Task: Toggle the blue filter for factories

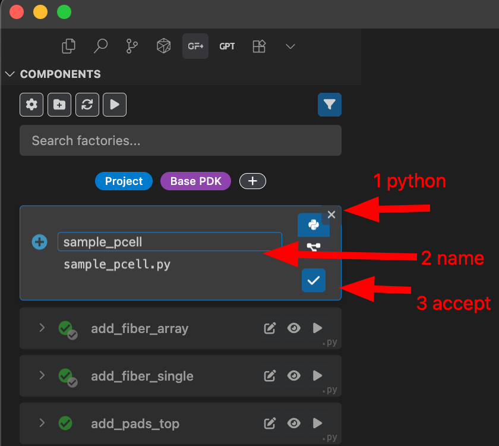Action: 330,104
